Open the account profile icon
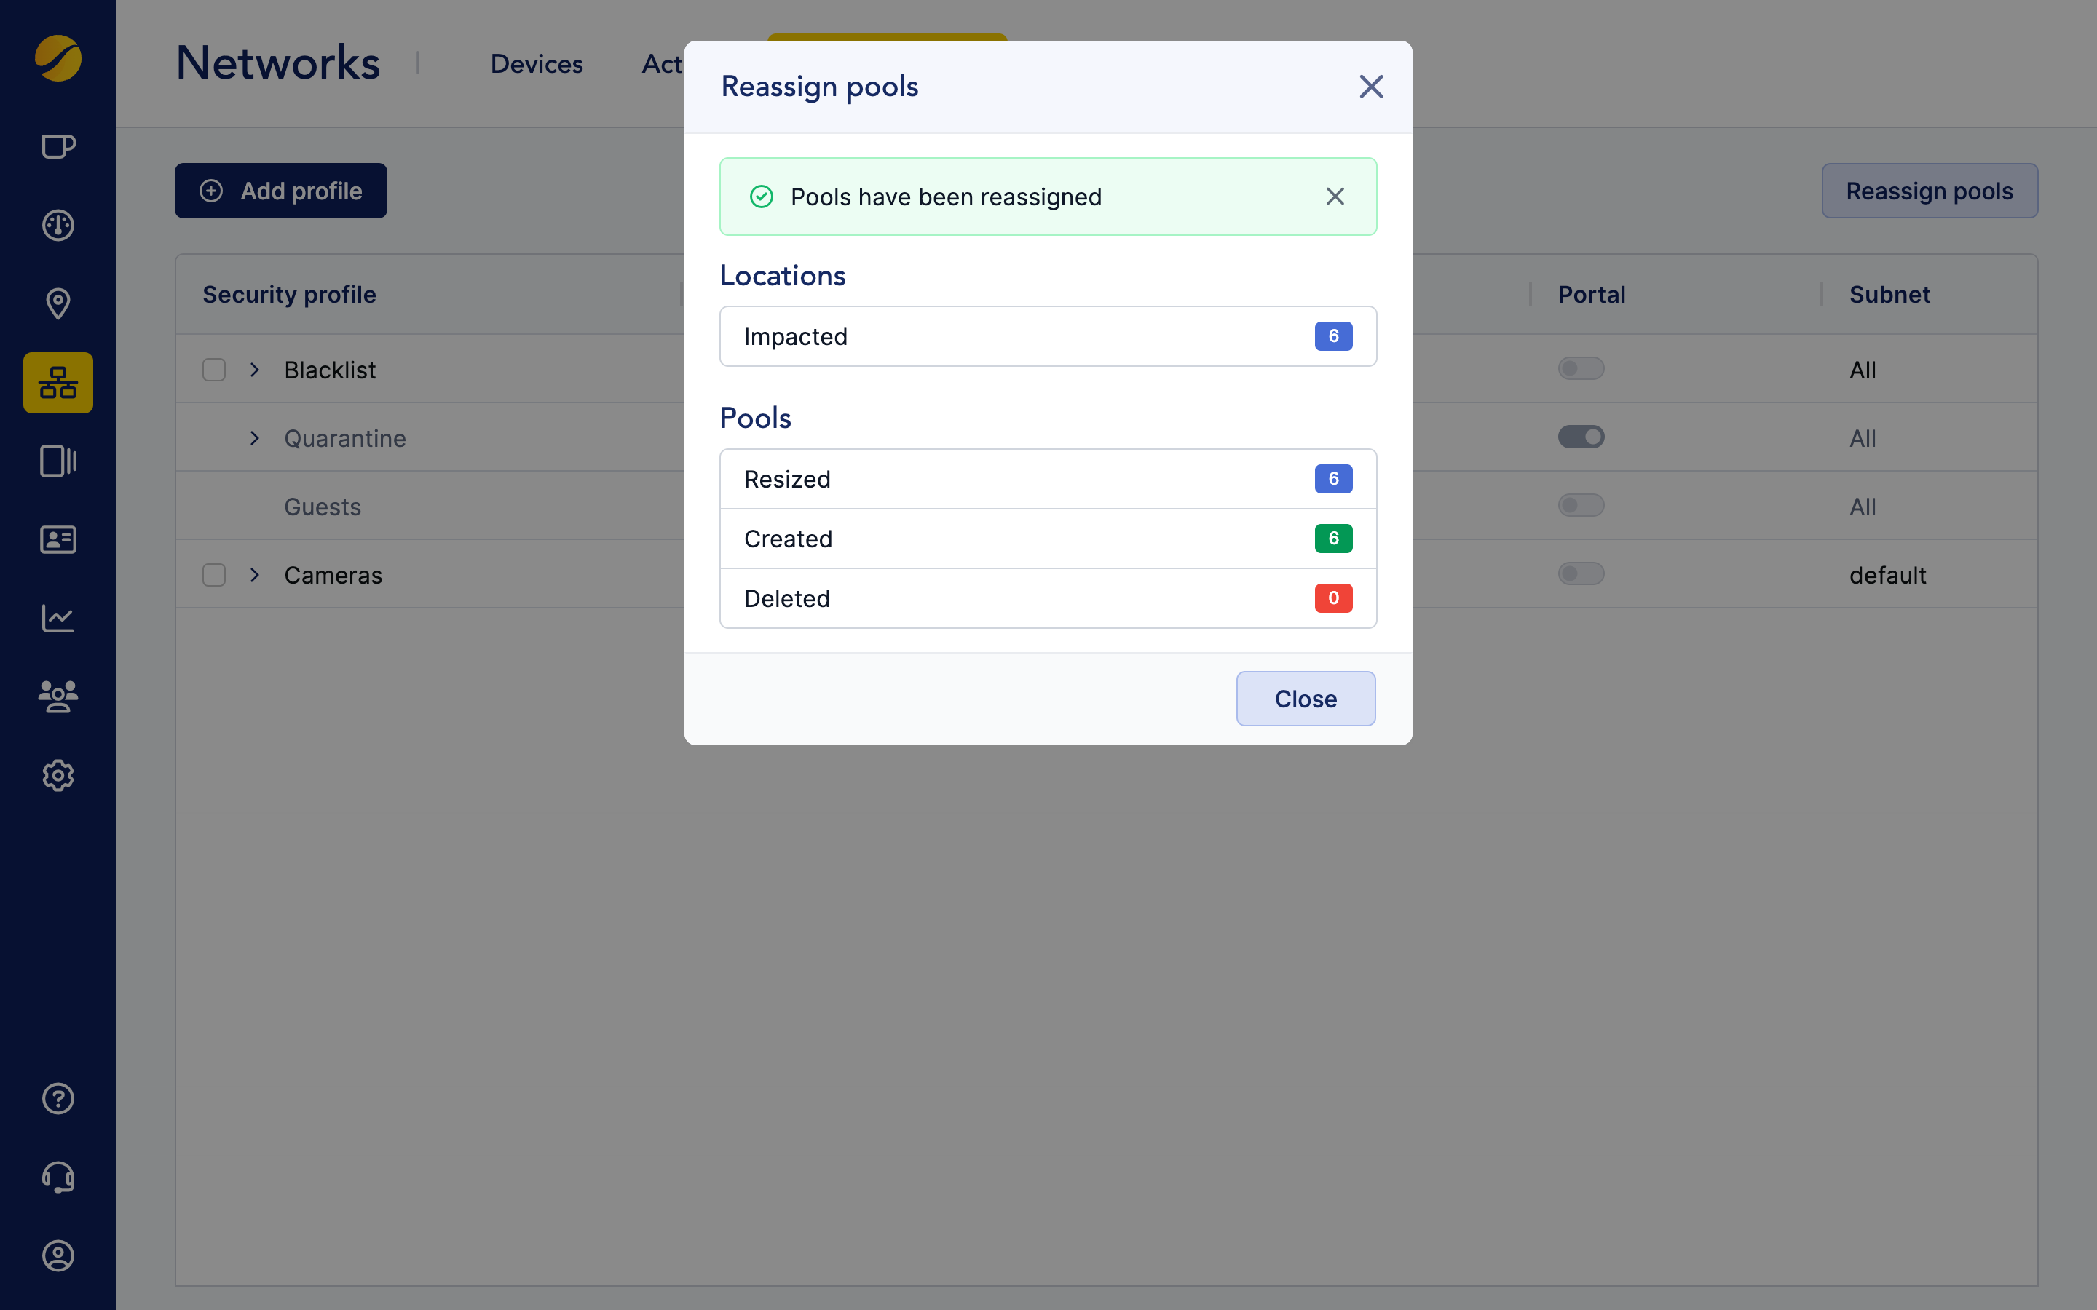This screenshot has width=2097, height=1310. tap(58, 1255)
